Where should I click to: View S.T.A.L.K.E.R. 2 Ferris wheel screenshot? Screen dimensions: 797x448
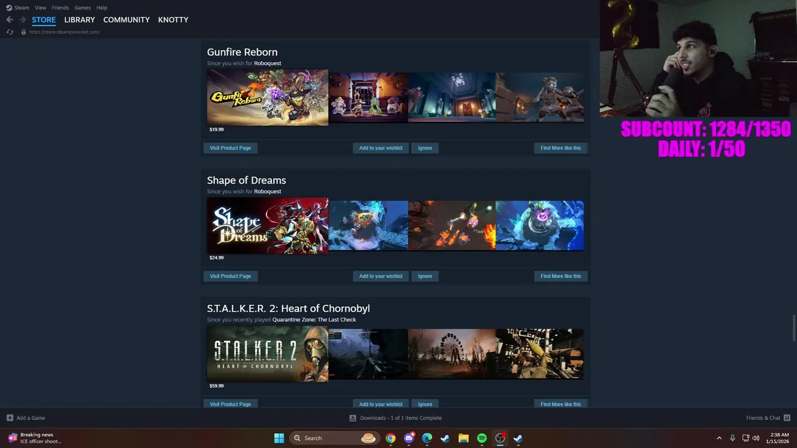click(452, 354)
